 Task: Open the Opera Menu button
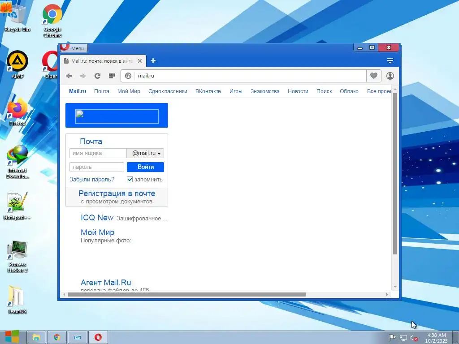[74, 48]
